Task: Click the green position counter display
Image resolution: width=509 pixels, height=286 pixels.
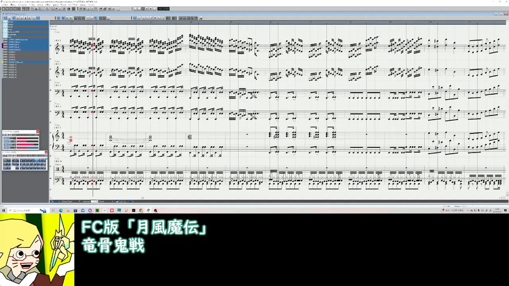Action: (x=163, y=9)
